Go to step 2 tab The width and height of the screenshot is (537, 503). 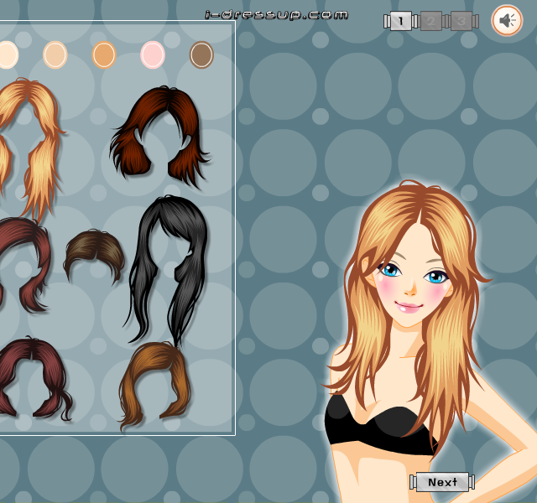[430, 21]
